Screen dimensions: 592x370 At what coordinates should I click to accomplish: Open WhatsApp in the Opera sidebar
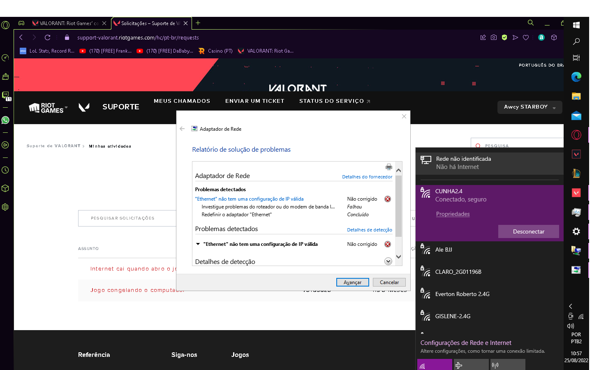tap(5, 120)
